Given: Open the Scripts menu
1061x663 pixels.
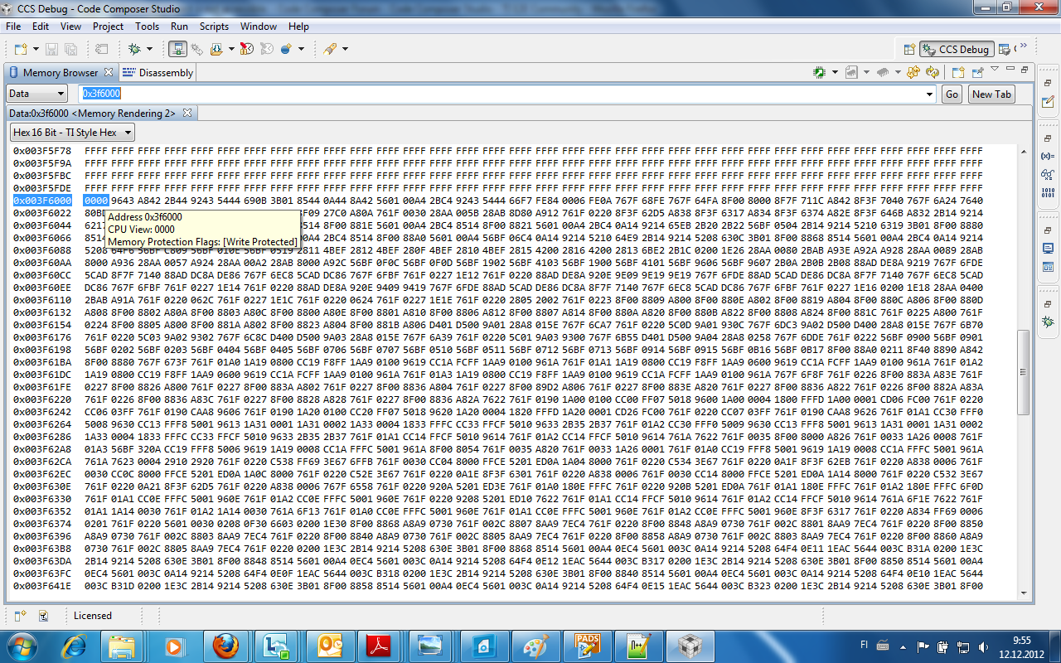Looking at the screenshot, I should click(214, 26).
